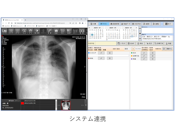
Task: Select the 2021/12/13 CR study row
Action: (x=30, y=103)
